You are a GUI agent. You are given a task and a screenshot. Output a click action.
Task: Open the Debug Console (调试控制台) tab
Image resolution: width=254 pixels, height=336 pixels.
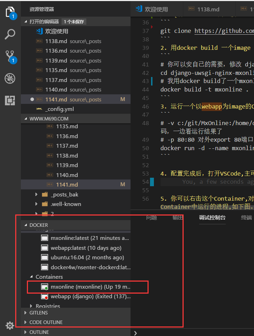pos(212,218)
